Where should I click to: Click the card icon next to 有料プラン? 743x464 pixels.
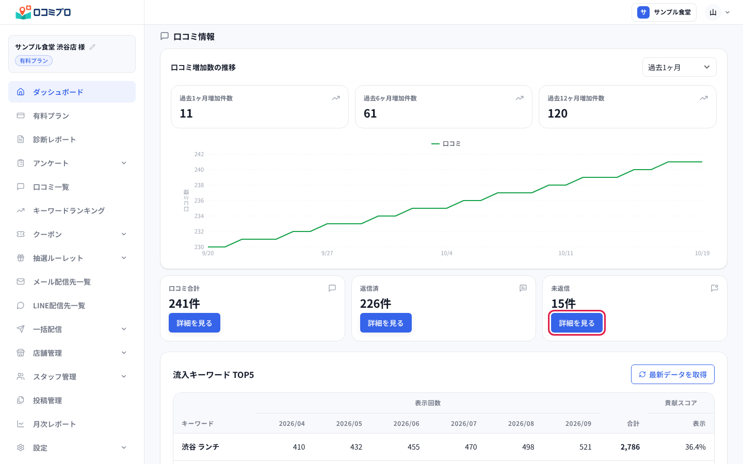pyautogui.click(x=21, y=115)
